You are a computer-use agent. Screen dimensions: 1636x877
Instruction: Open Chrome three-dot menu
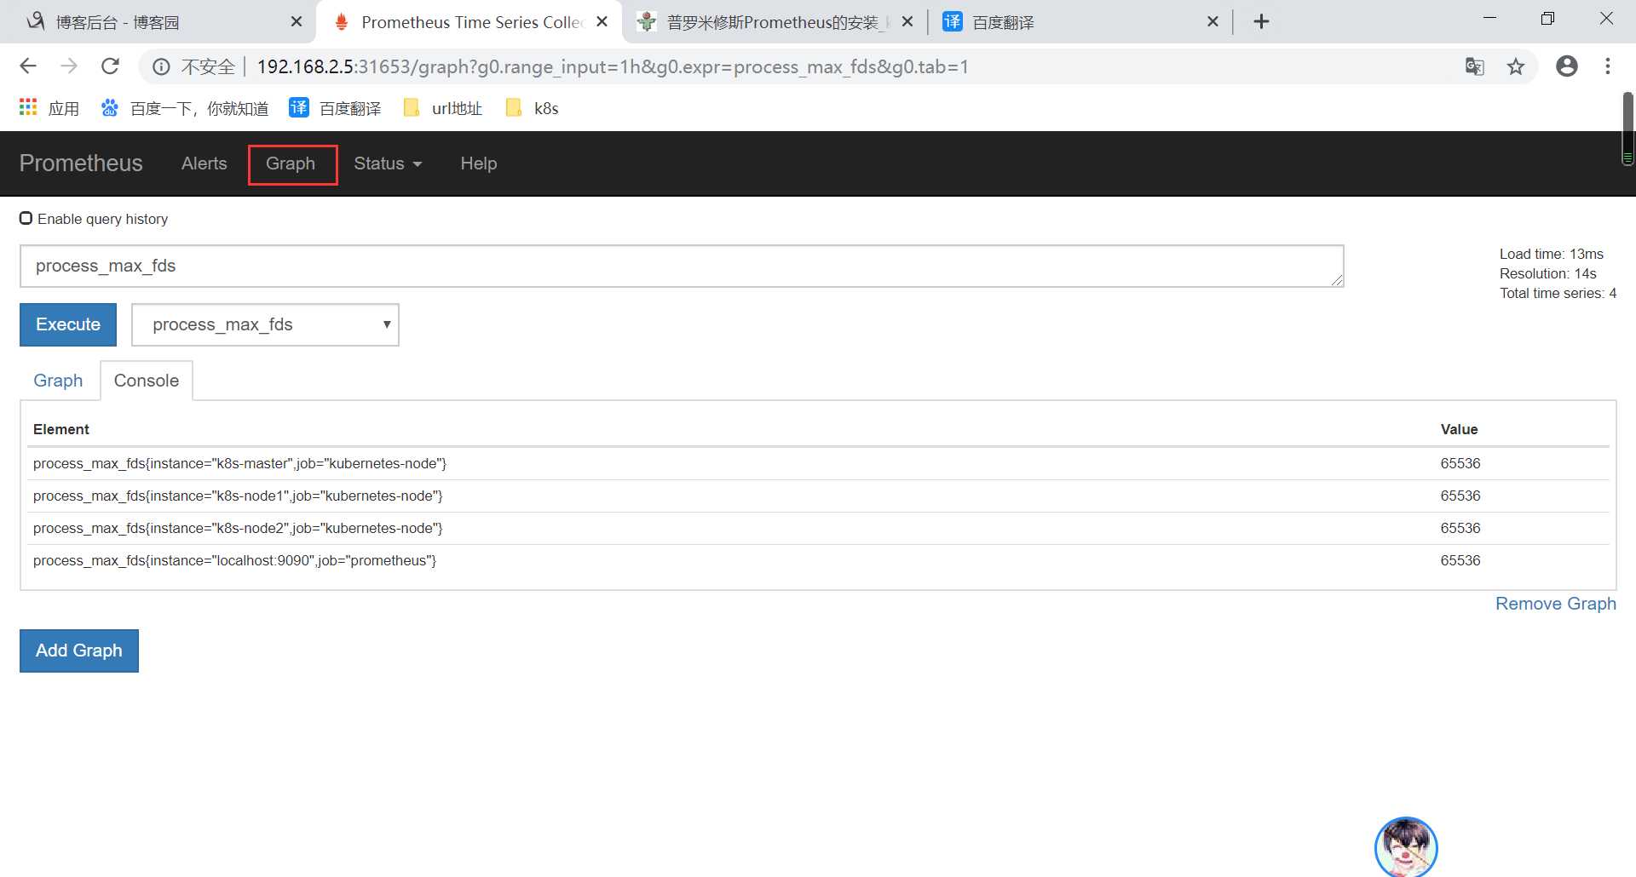tap(1608, 66)
